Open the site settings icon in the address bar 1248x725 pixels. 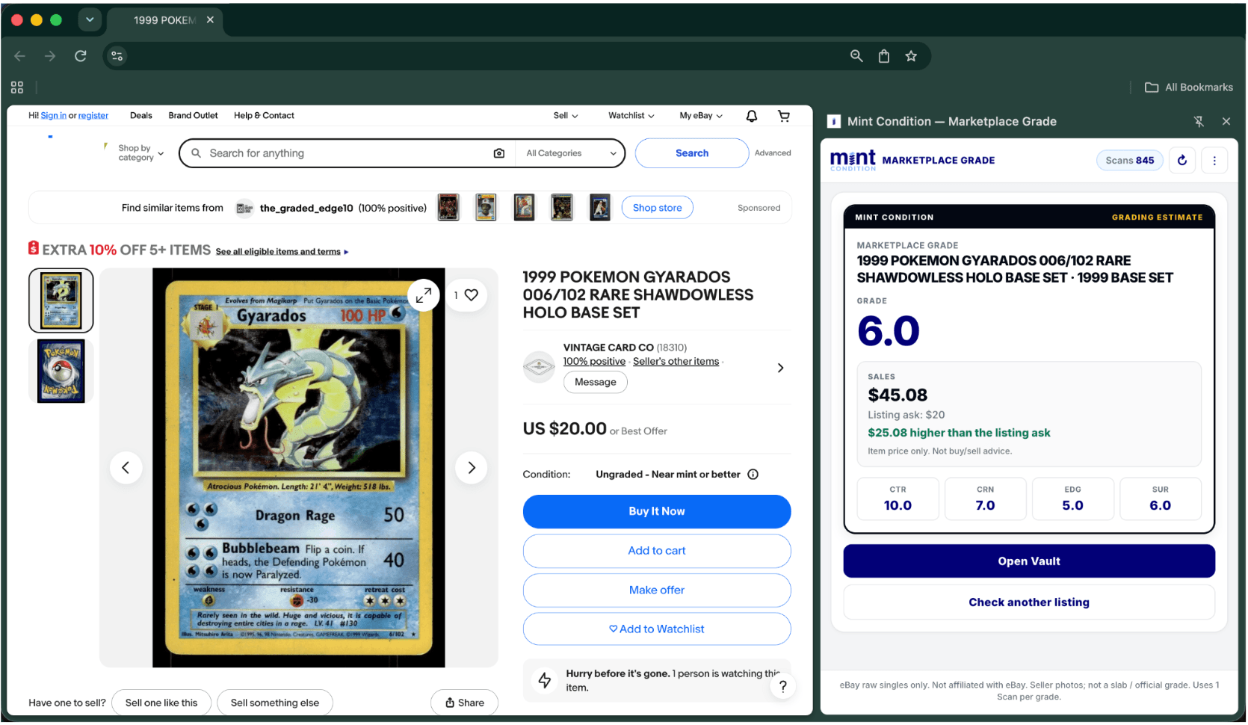(x=117, y=56)
